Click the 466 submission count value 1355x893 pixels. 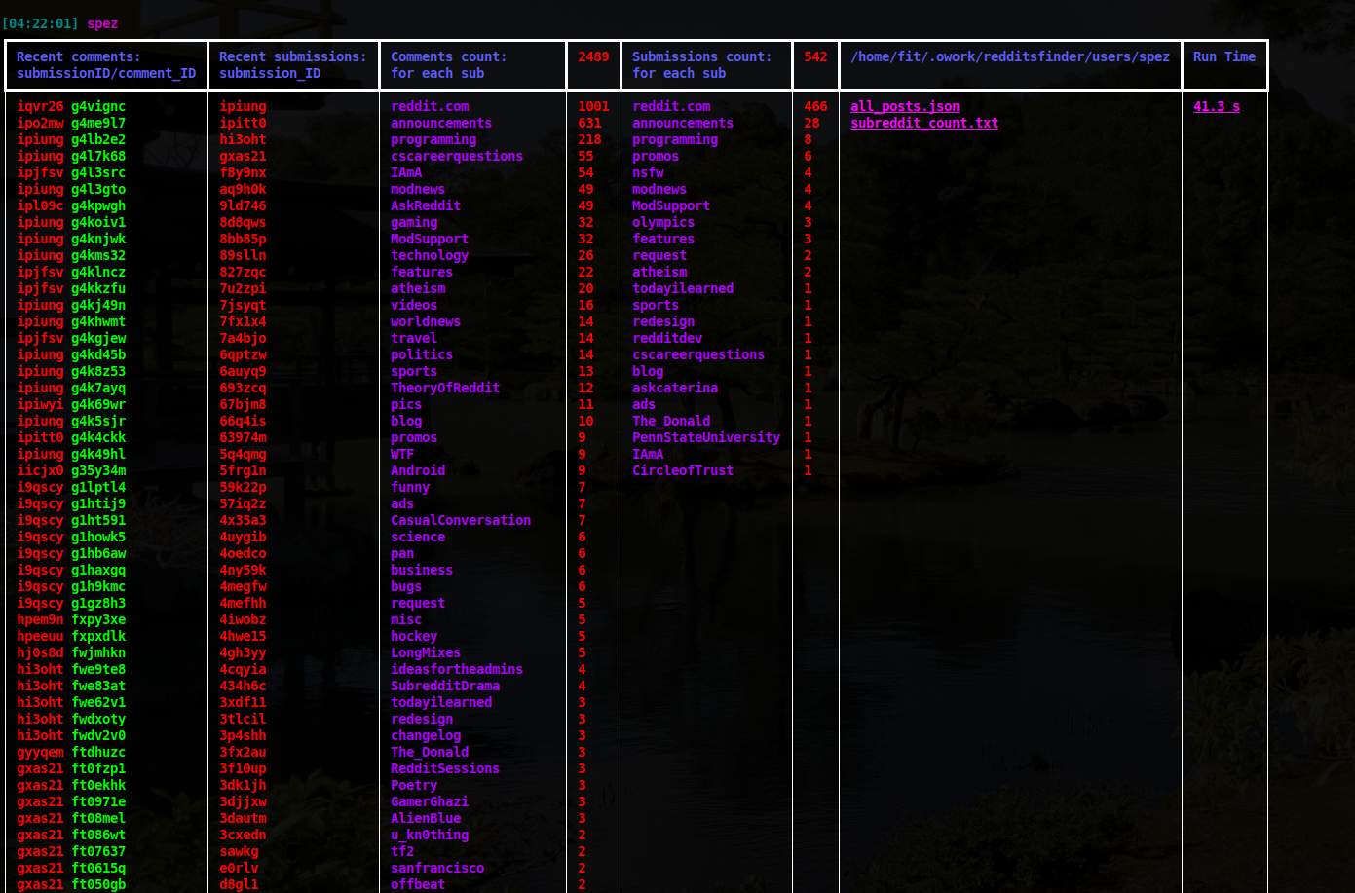coord(815,106)
